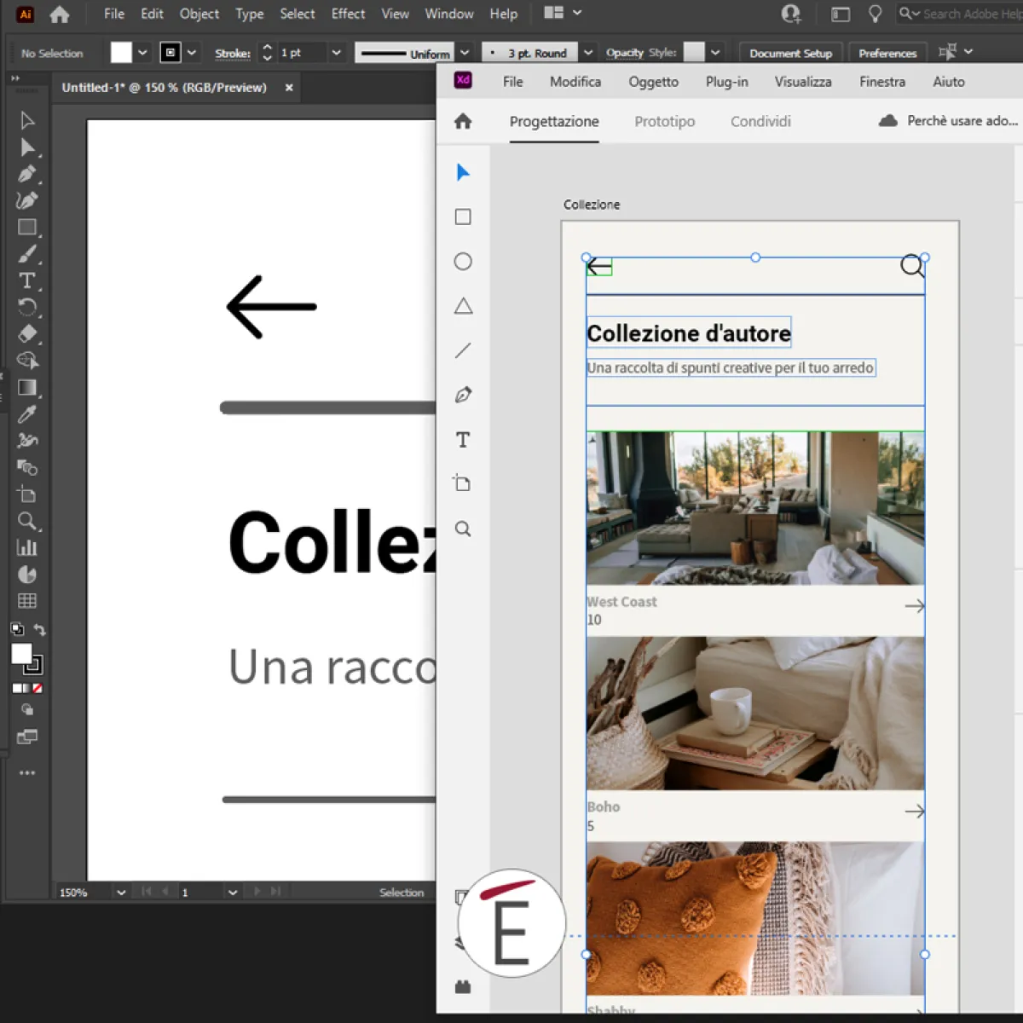
Task: Open the 3 pt. Round brush dropdown
Action: pyautogui.click(x=587, y=53)
